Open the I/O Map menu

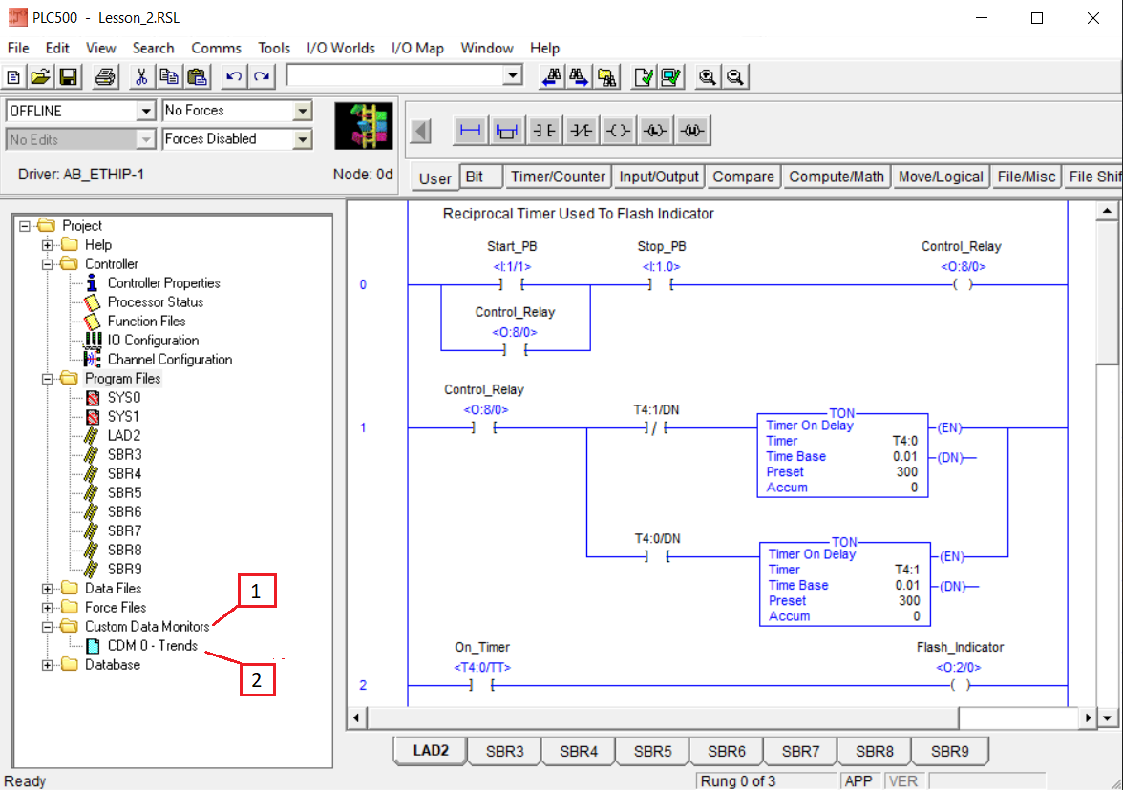[x=417, y=48]
